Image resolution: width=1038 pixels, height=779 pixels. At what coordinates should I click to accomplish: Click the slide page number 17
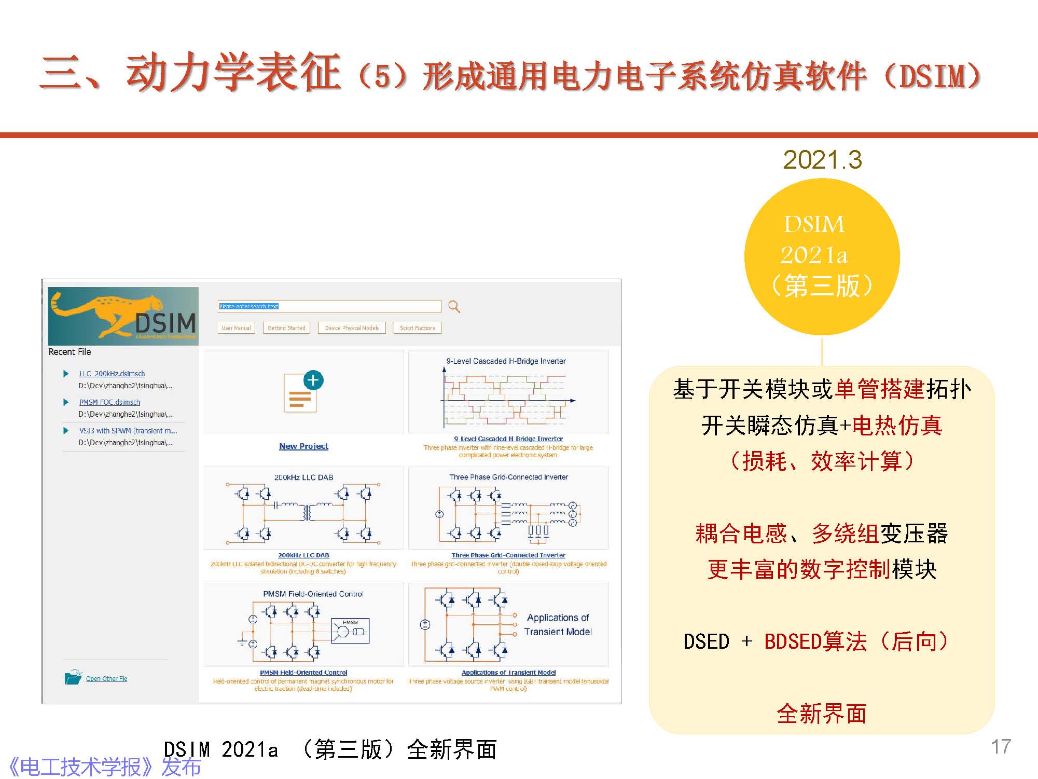(1001, 747)
